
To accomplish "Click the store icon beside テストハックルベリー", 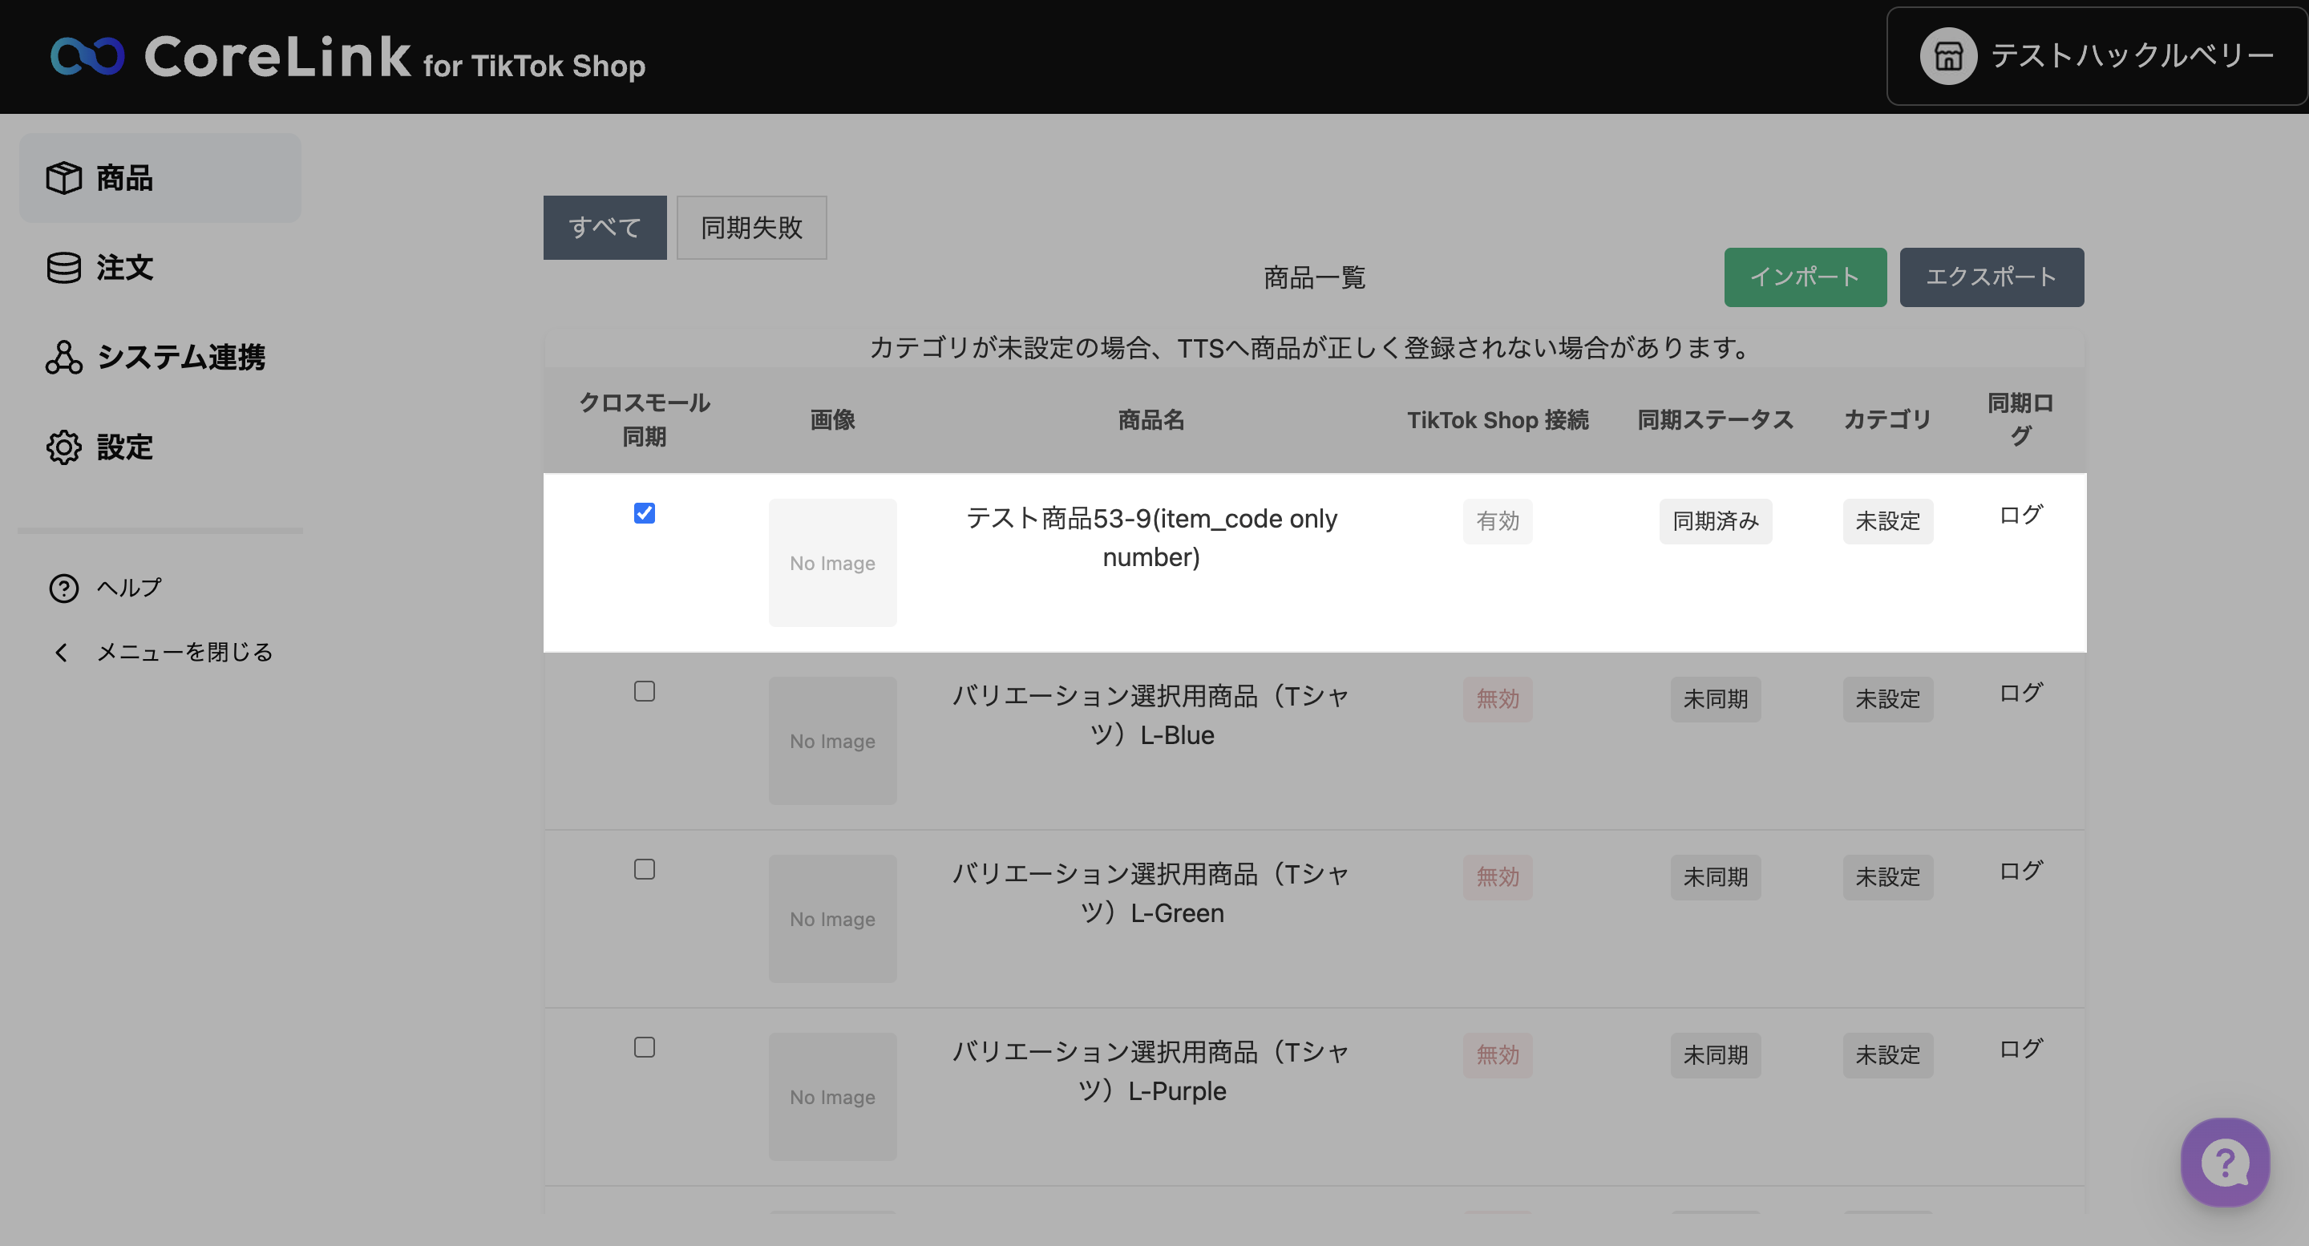I will tap(1947, 56).
